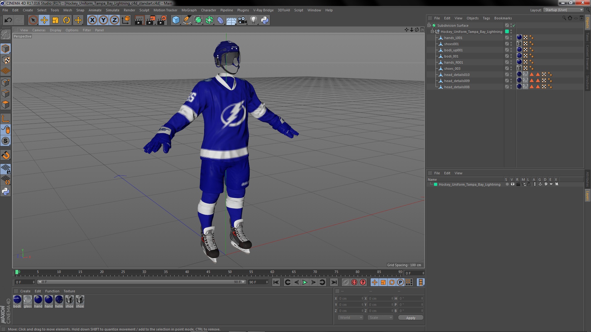This screenshot has height=332, width=591.
Task: Open the Python script icon
Action: [x=265, y=20]
